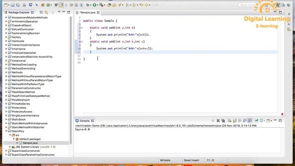The height and width of the screenshot is (166, 295).
Task: Open the Run button dropdown arrow
Action: point(97,5)
